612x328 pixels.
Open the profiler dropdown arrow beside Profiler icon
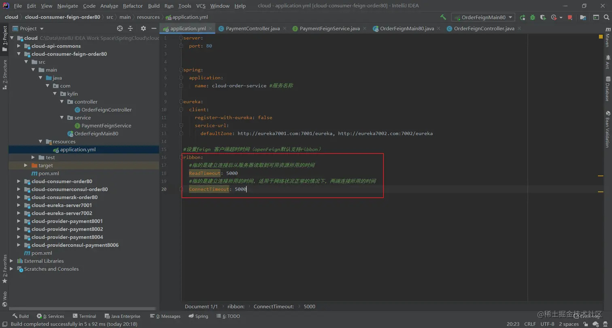pos(561,17)
